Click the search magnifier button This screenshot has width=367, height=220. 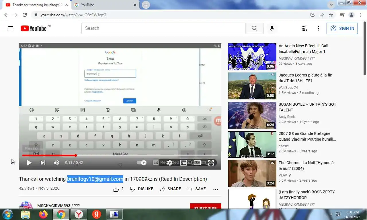(x=255, y=28)
